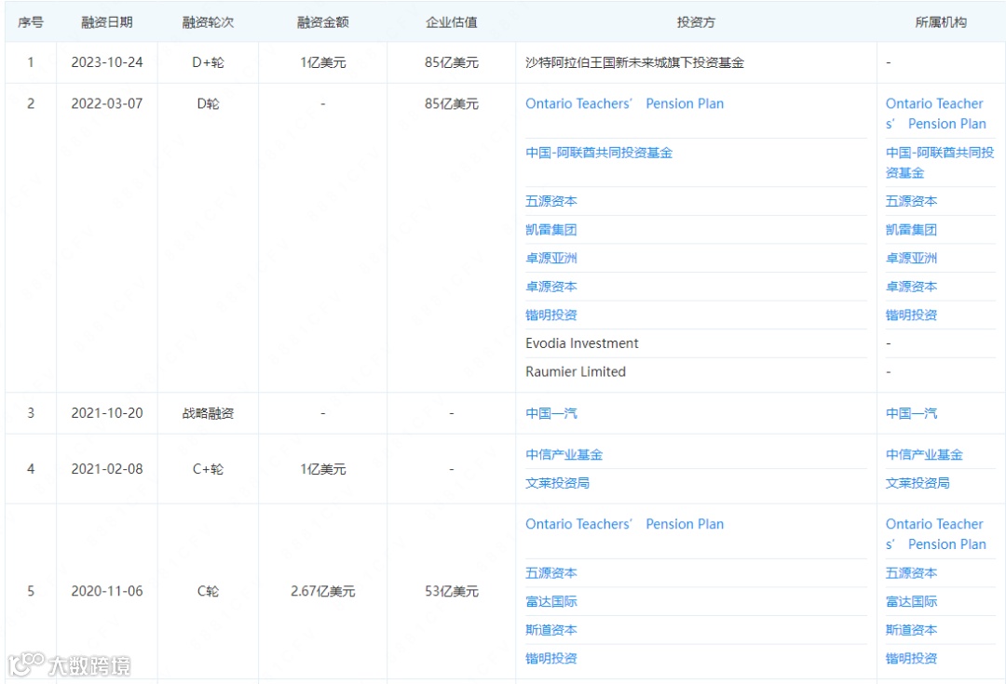
Task: Open Ontario Teachers' Pension Plan institution link in row 2
Action: pos(935,114)
